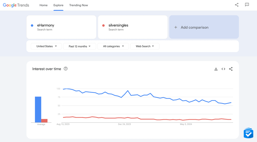
Task: Share the Interest over time chart
Action: [231, 69]
